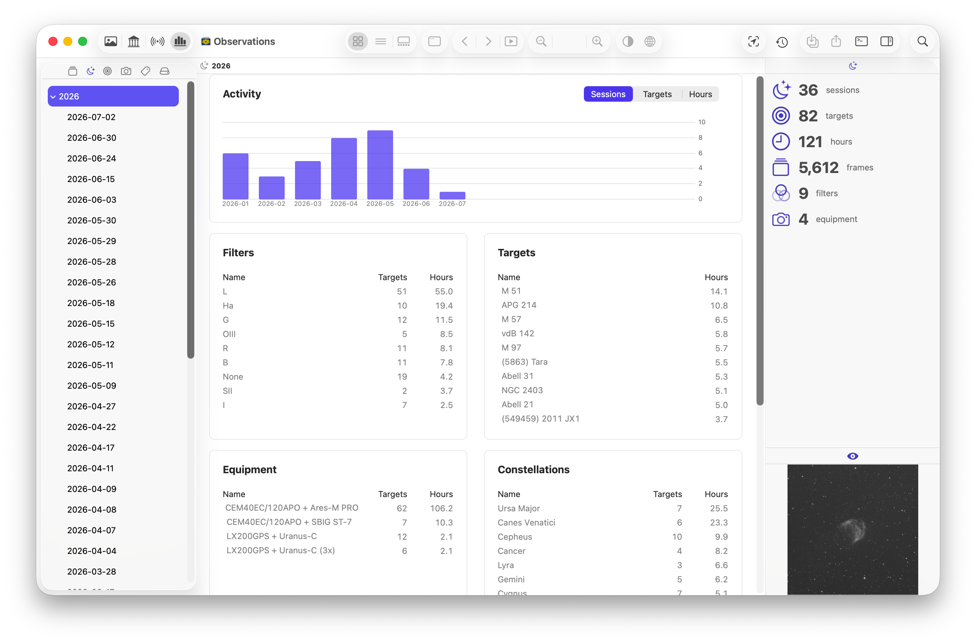
Task: Switch to list view
Action: click(381, 41)
